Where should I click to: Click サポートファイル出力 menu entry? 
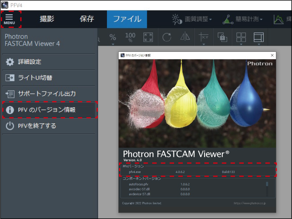click(x=49, y=94)
